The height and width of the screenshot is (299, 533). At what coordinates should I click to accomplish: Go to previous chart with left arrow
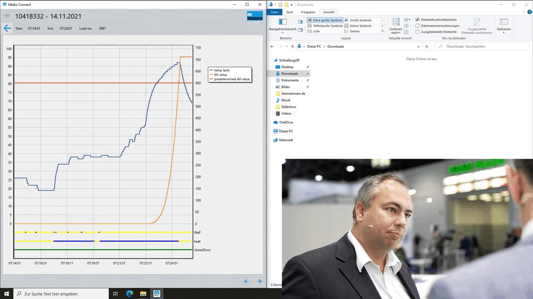coord(246,281)
